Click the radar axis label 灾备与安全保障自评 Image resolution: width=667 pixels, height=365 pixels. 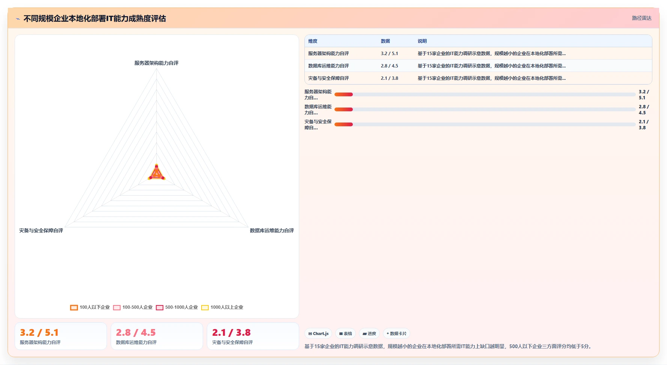point(41,230)
